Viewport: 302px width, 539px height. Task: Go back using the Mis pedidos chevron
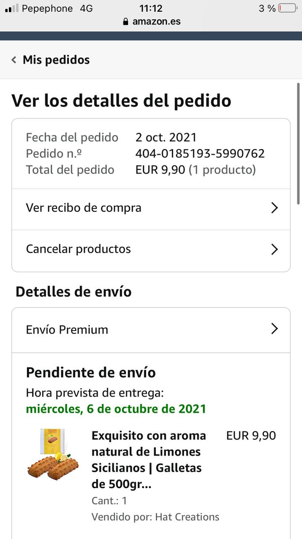[14, 60]
